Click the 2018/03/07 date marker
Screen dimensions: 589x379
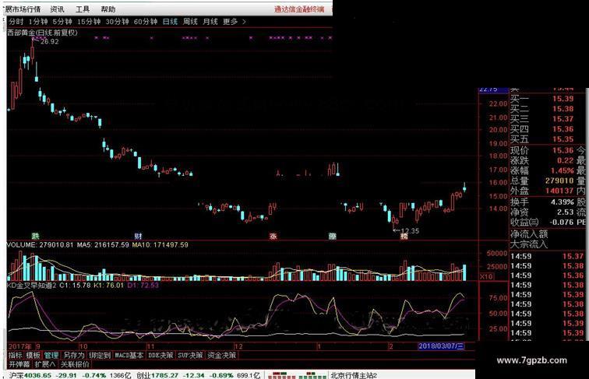pyautogui.click(x=442, y=346)
